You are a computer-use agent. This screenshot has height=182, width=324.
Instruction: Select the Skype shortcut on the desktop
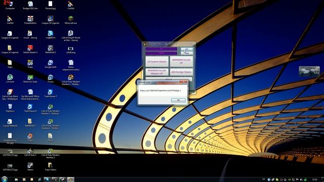(x=51, y=35)
